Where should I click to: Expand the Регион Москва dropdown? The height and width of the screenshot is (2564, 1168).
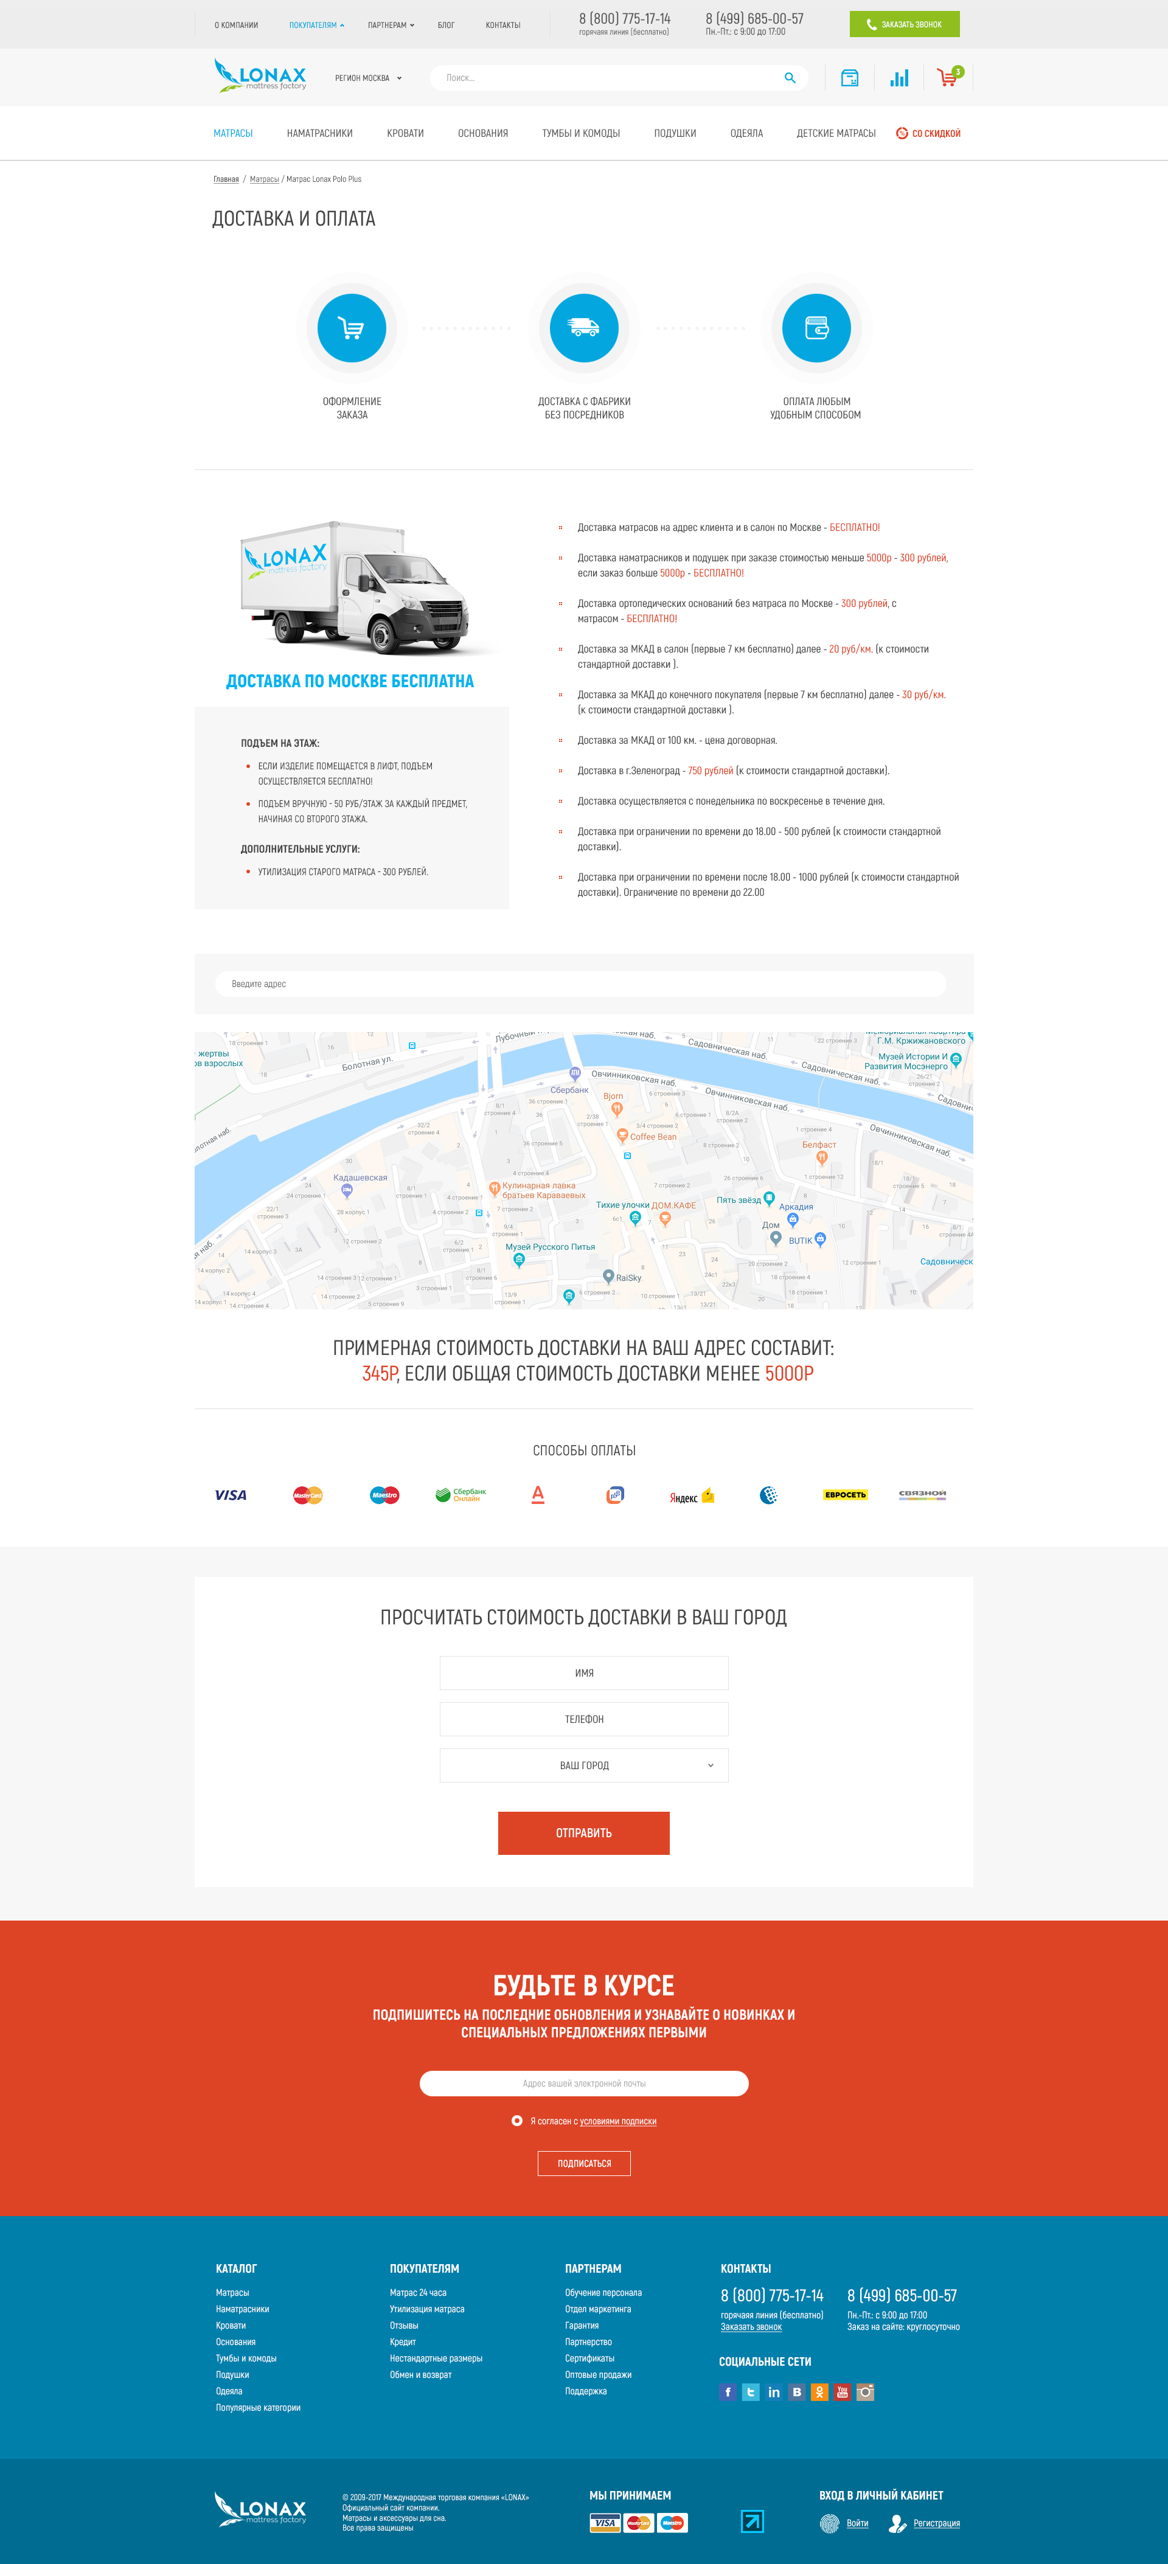(x=369, y=78)
